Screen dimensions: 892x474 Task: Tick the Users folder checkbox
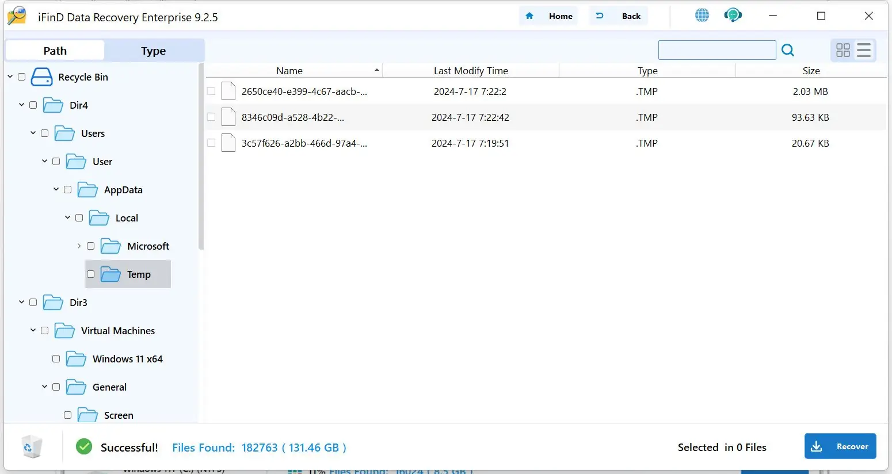pos(45,133)
